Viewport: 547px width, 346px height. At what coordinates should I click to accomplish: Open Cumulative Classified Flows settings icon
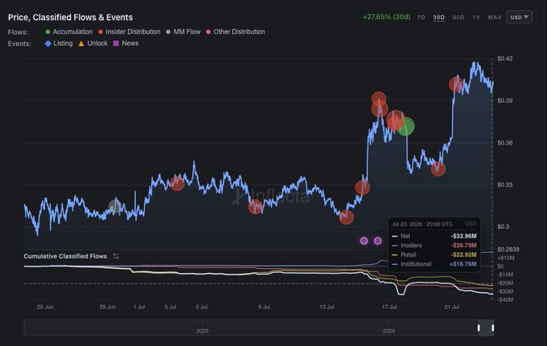point(116,256)
